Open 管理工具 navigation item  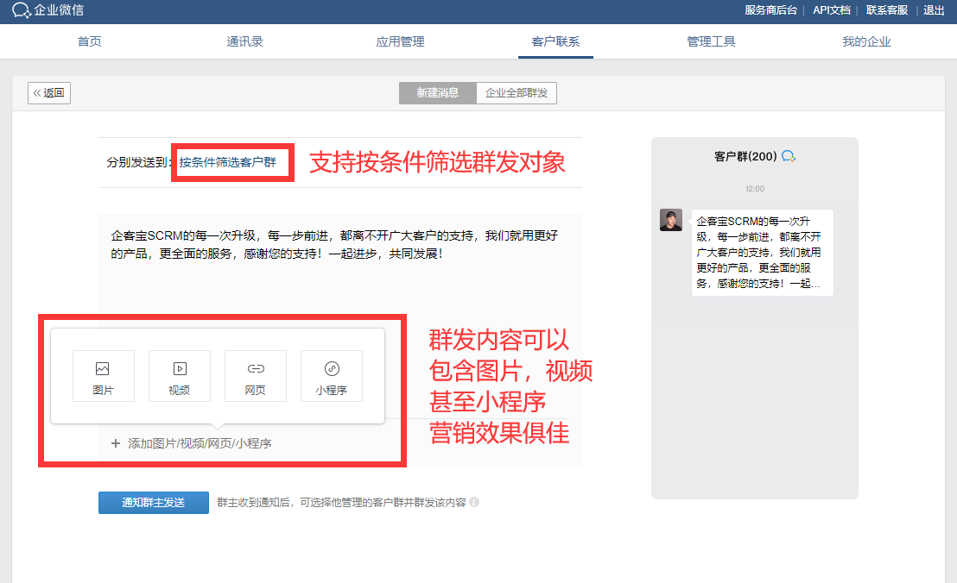coord(711,41)
